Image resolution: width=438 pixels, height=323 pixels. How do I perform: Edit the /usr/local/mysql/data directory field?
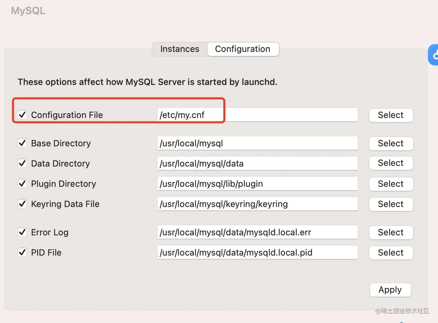[x=257, y=164]
